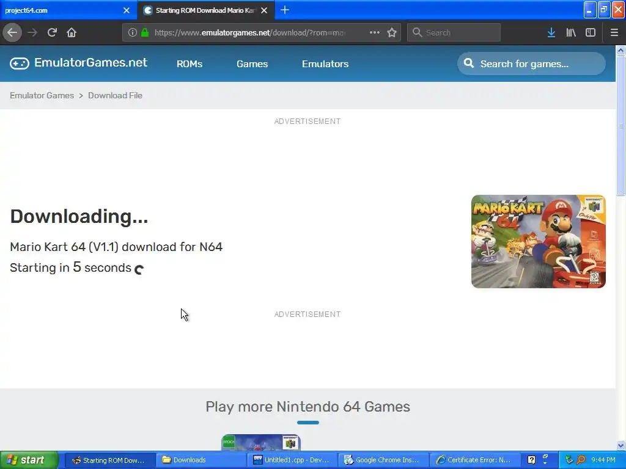Switch to Downloads folder in taskbar
The width and height of the screenshot is (626, 469).
[x=201, y=460]
